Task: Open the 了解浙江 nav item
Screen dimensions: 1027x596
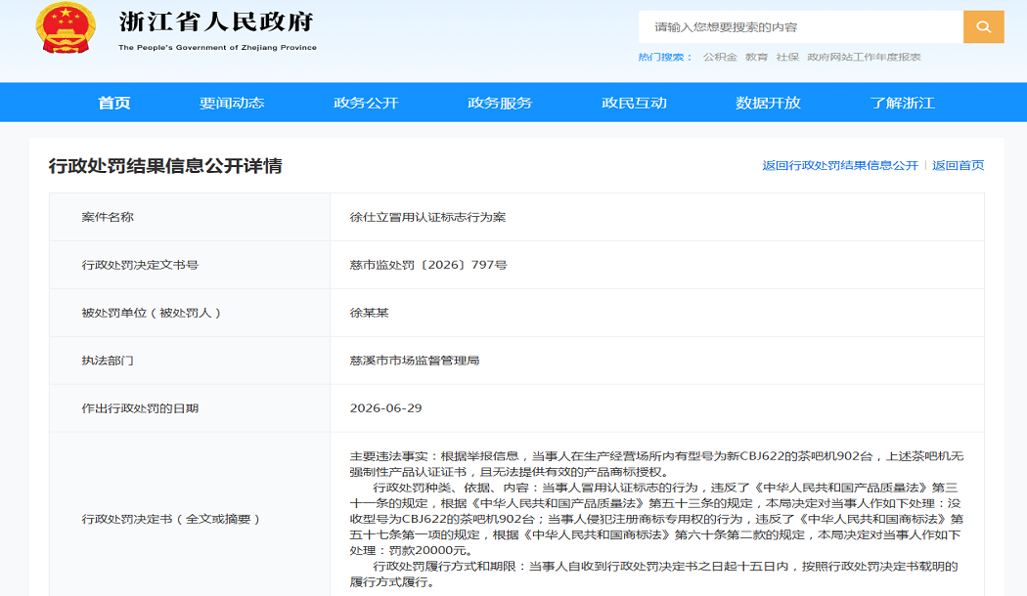Action: pos(903,103)
